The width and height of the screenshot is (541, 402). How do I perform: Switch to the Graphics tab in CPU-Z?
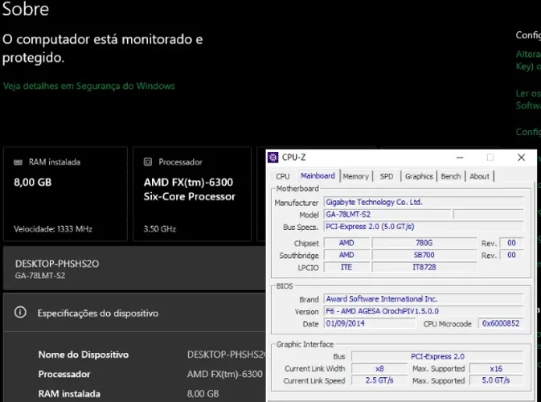[419, 176]
